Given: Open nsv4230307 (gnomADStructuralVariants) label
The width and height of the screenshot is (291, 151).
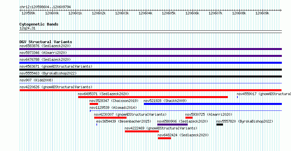Looking at the screenshot, I should pos(130,114).
